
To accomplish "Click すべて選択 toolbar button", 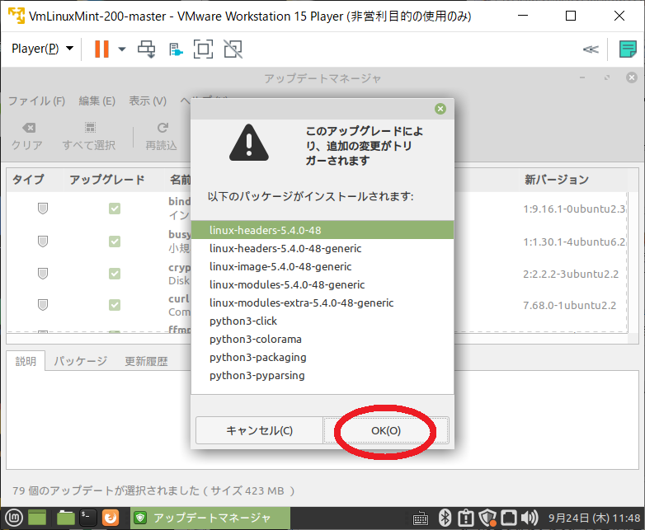I will click(x=89, y=136).
